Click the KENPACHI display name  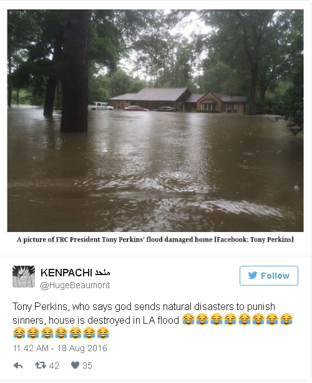click(x=66, y=273)
